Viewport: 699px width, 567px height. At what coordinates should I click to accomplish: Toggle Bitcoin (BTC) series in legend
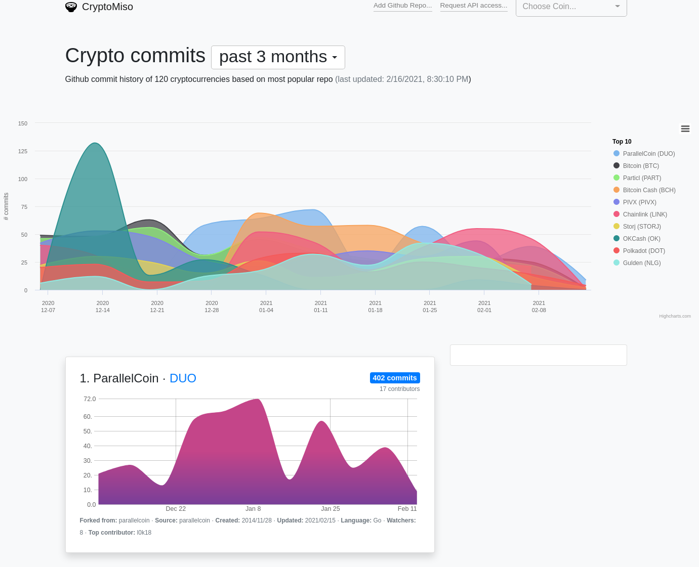pos(636,166)
